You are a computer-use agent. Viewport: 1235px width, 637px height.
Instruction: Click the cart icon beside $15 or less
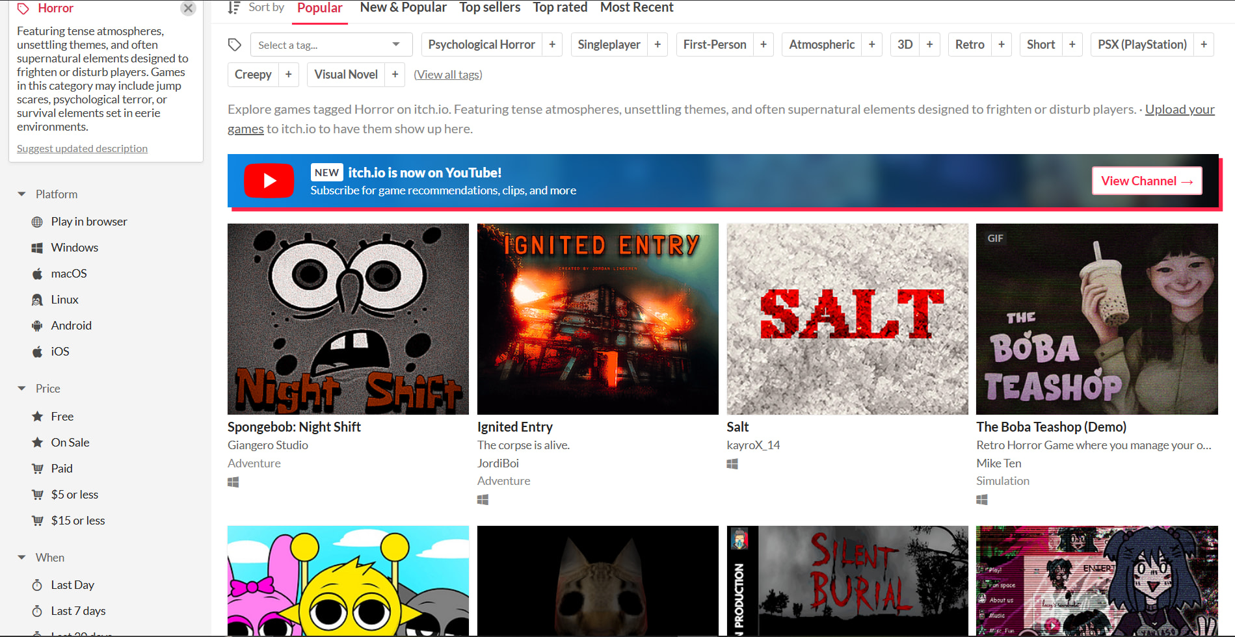click(x=38, y=520)
